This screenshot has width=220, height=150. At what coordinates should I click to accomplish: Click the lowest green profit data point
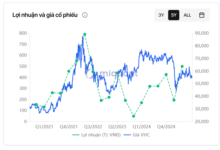(x=134, y=116)
